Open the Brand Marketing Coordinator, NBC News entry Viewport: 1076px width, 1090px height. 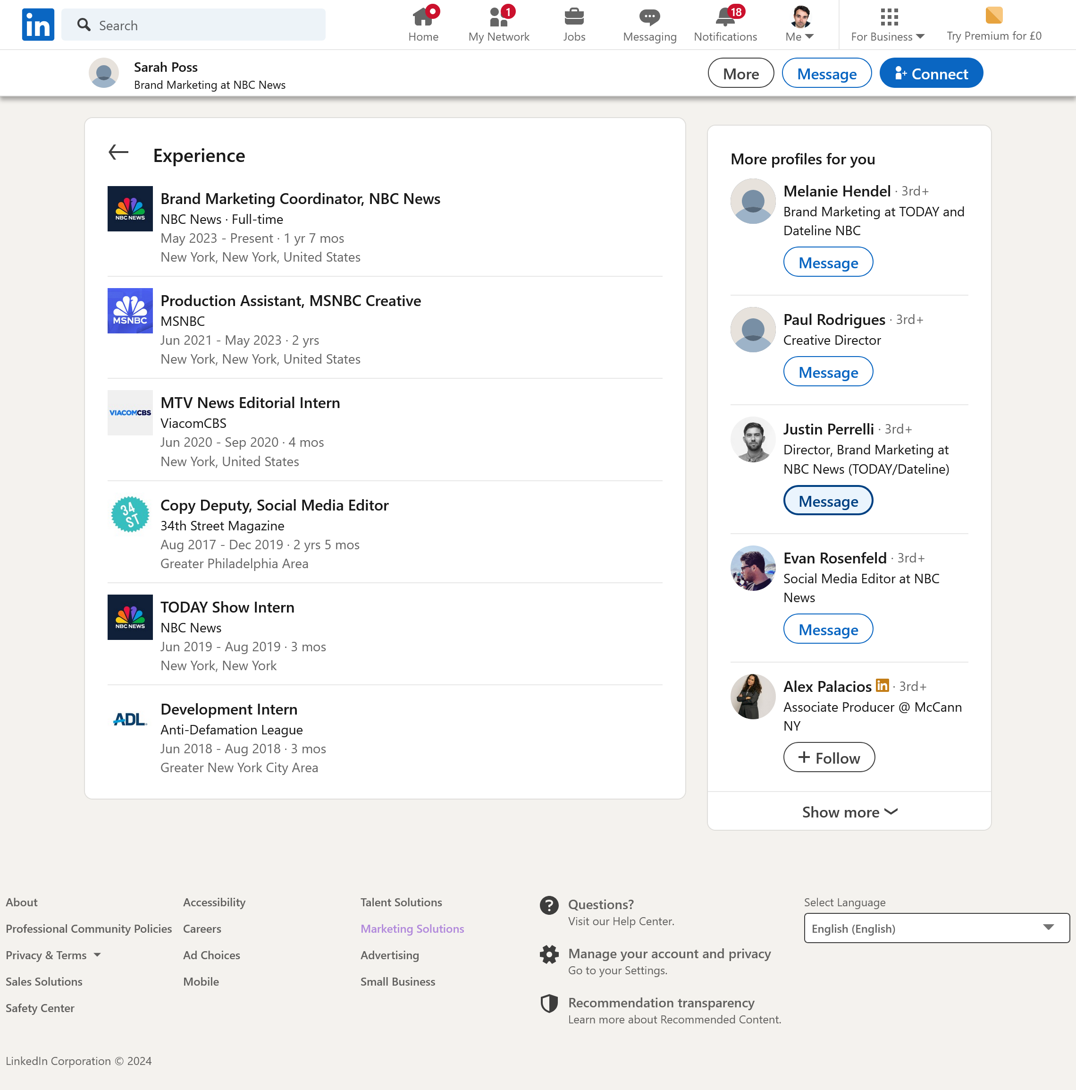pos(301,199)
